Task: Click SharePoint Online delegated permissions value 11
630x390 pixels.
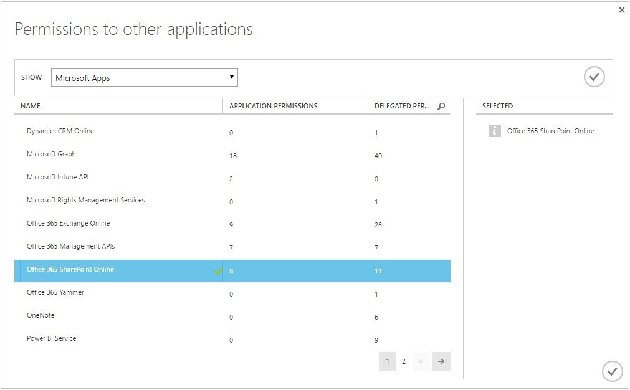Action: tap(378, 271)
